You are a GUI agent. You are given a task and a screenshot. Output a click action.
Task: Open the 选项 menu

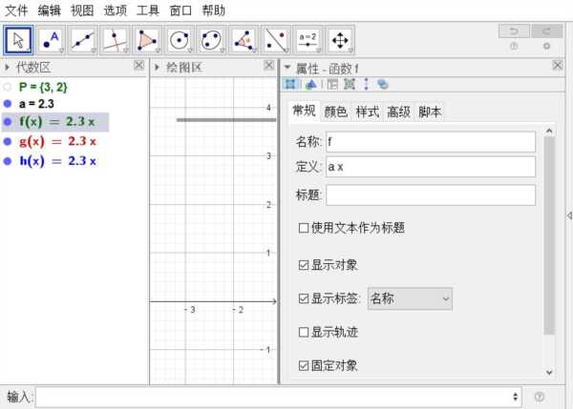(x=116, y=10)
